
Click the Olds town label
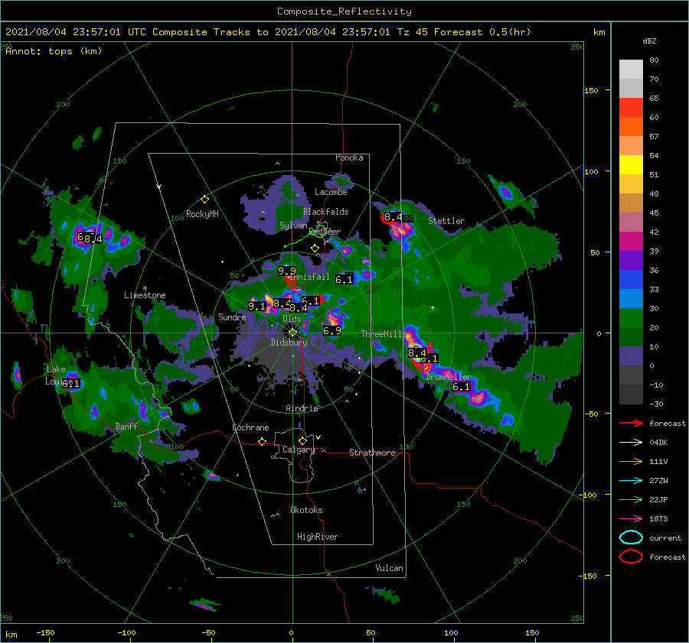(292, 319)
